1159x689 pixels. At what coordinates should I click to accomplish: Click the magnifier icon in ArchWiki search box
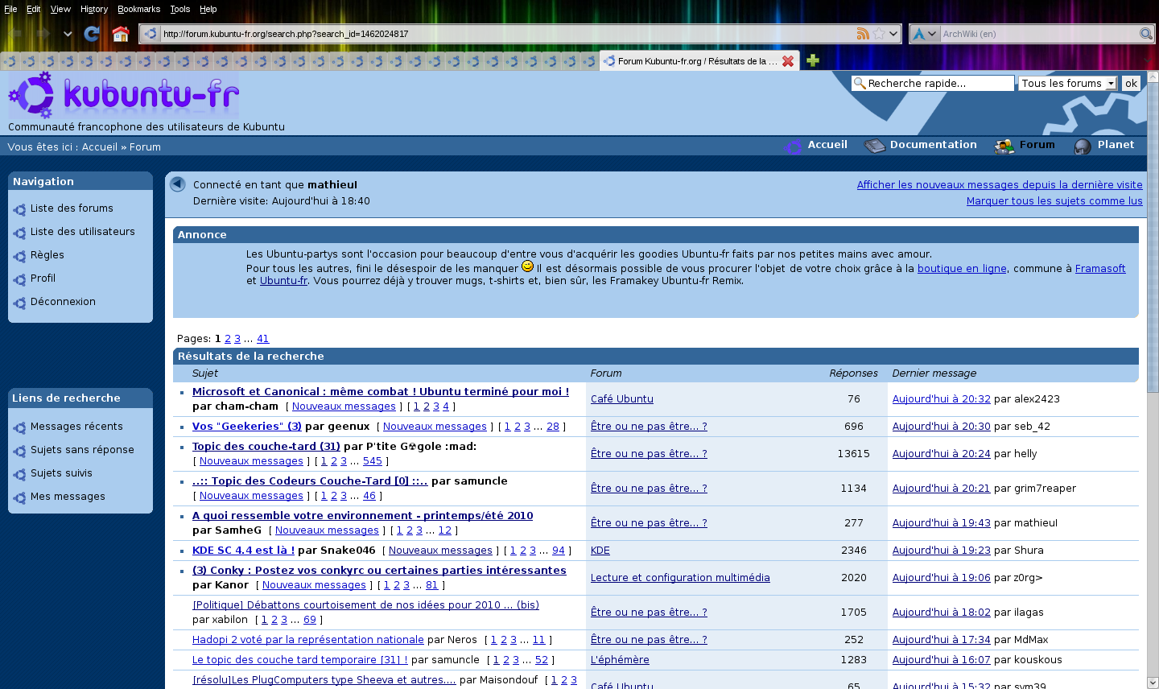(1146, 34)
